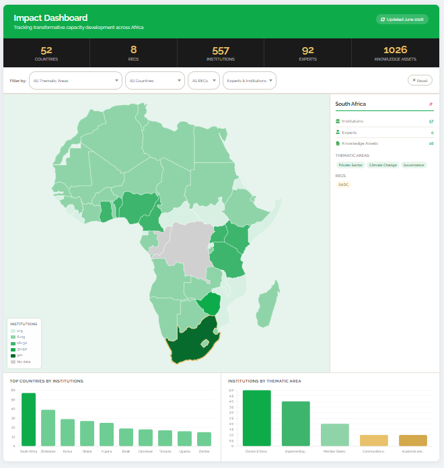444x468 pixels.
Task: Click the Zambia bar in top countries
Action: (x=205, y=439)
